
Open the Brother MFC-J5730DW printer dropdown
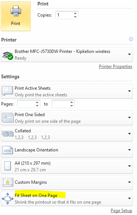[x=67, y=54]
